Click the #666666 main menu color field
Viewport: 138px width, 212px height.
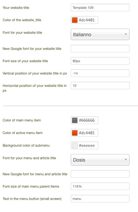(x=84, y=120)
